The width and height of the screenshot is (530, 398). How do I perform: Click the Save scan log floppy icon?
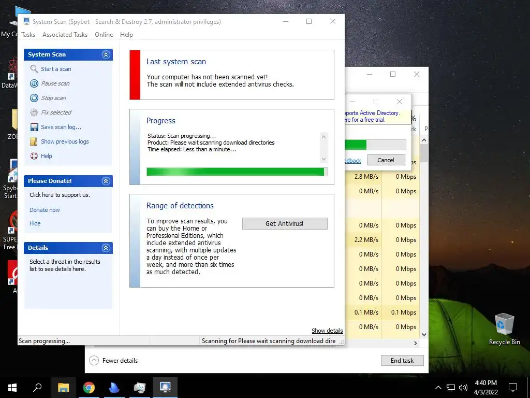tap(34, 127)
